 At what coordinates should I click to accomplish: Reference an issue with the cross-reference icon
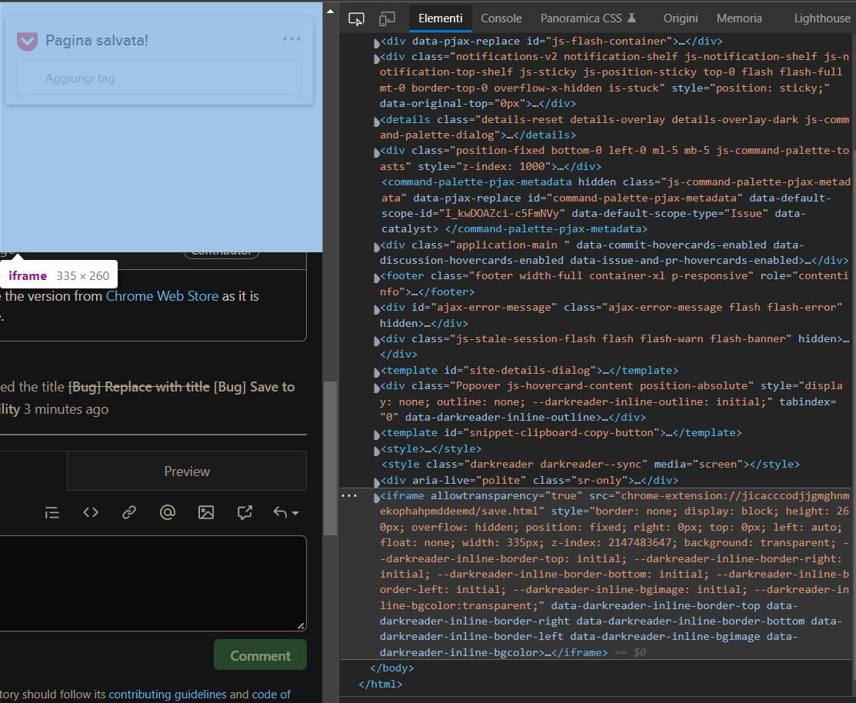pyautogui.click(x=244, y=512)
